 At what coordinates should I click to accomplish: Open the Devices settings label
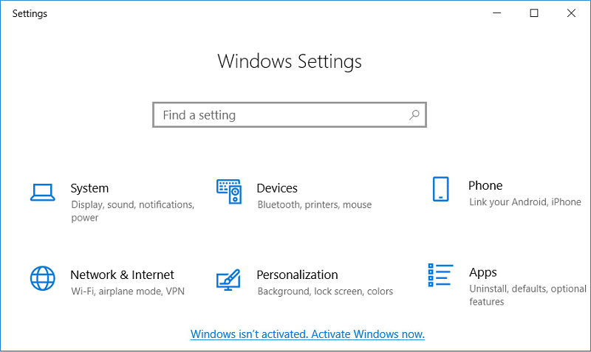point(277,188)
